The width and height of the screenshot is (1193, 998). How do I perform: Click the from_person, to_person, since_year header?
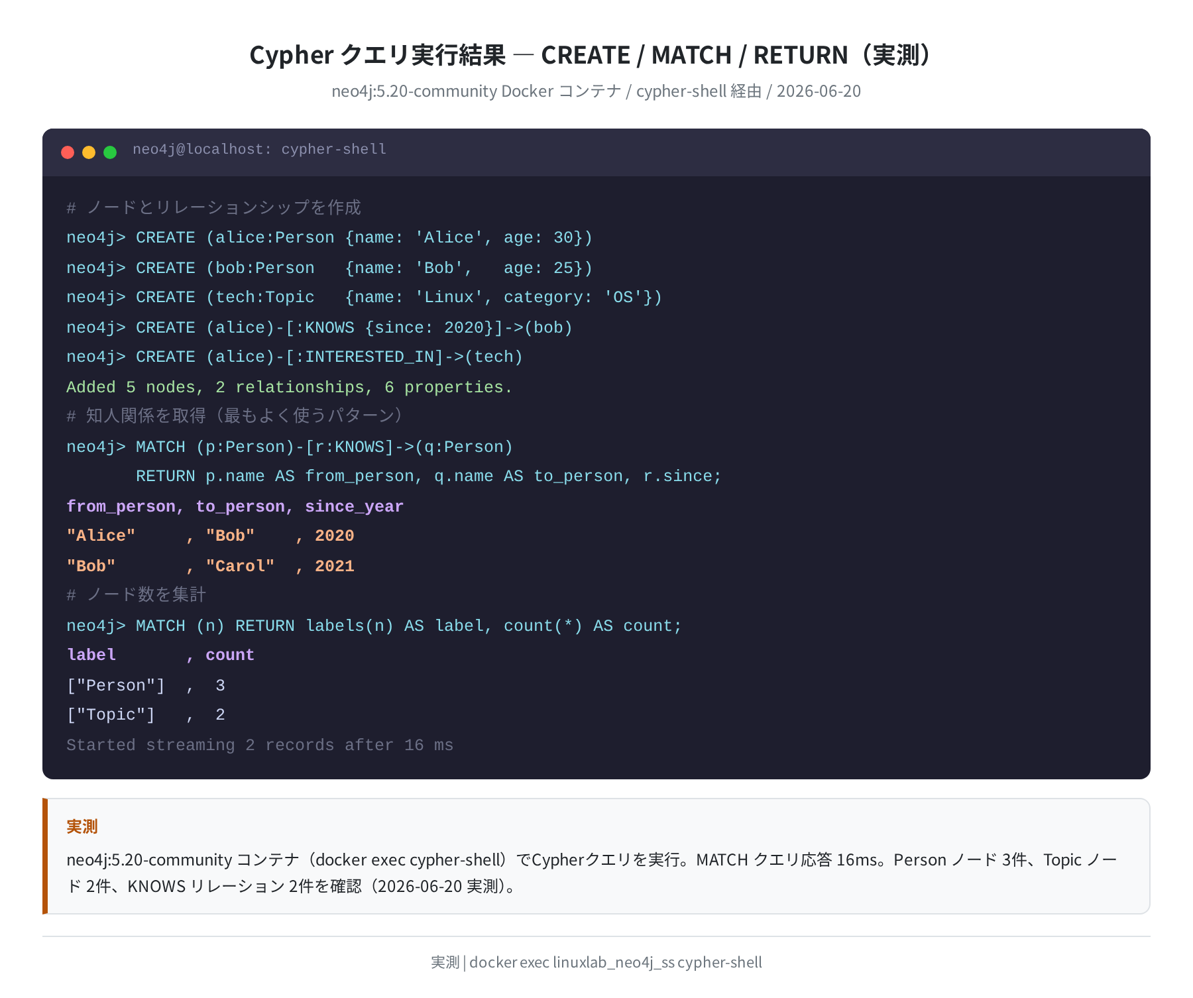click(x=235, y=507)
